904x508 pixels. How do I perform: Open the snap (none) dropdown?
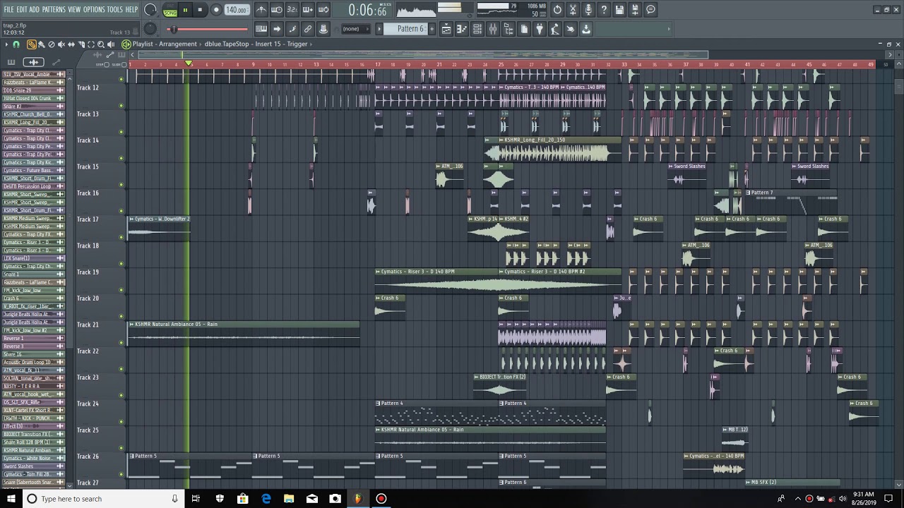point(356,29)
